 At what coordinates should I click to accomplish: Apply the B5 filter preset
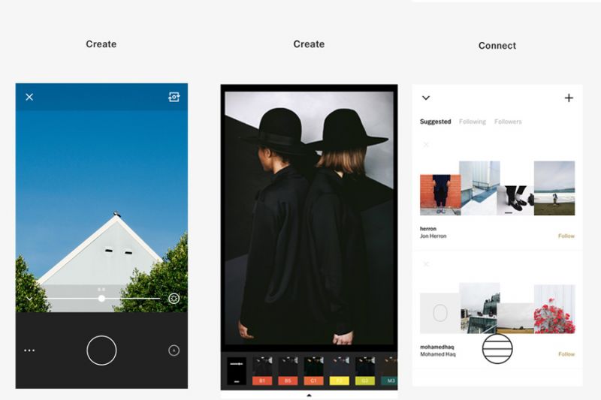pyautogui.click(x=288, y=371)
